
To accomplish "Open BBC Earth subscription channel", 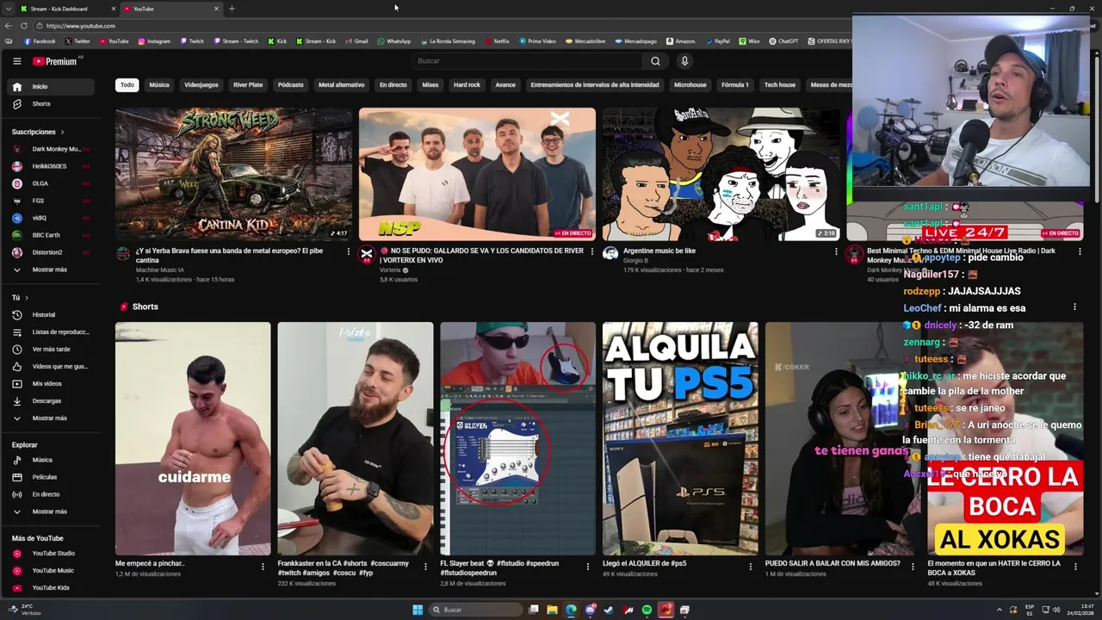I will 52,235.
